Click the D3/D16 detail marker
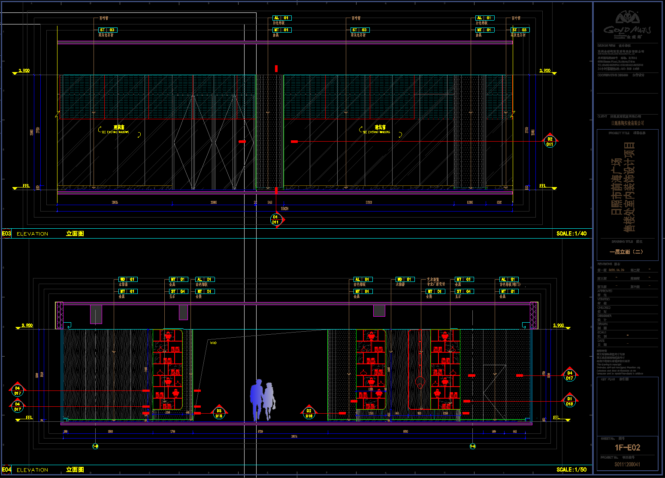The image size is (665, 478). coord(219,413)
